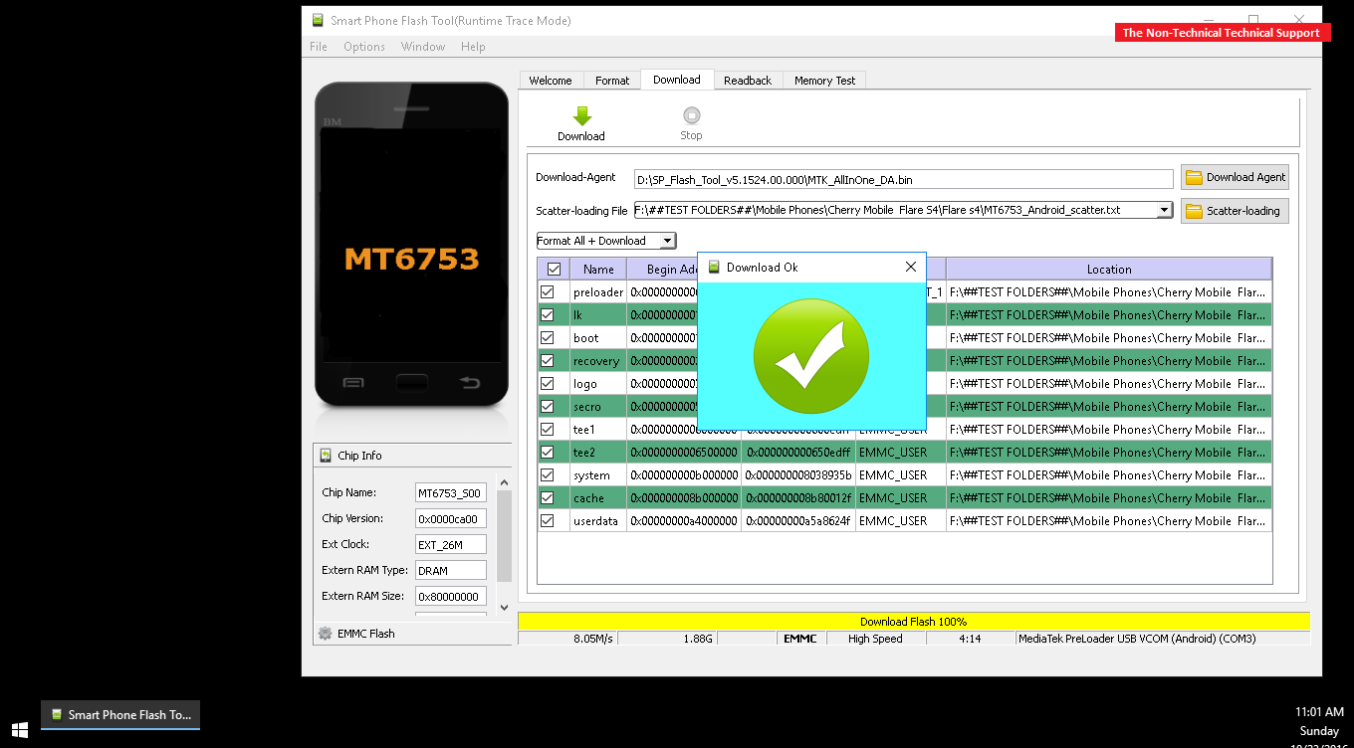Uncheck the secro partition checkbox
Screen dimensions: 1354x748
click(547, 407)
